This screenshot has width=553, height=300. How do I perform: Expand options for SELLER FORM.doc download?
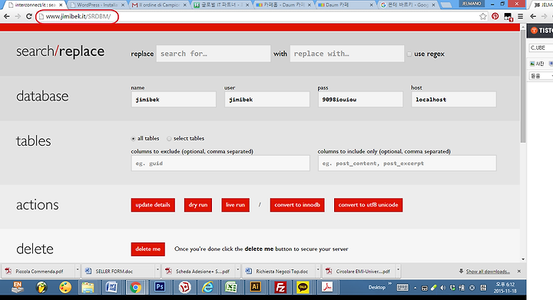click(157, 271)
